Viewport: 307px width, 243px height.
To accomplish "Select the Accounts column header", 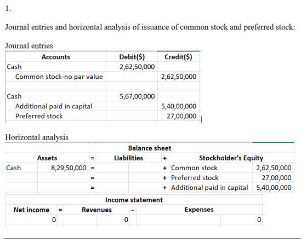I will 56,57.
